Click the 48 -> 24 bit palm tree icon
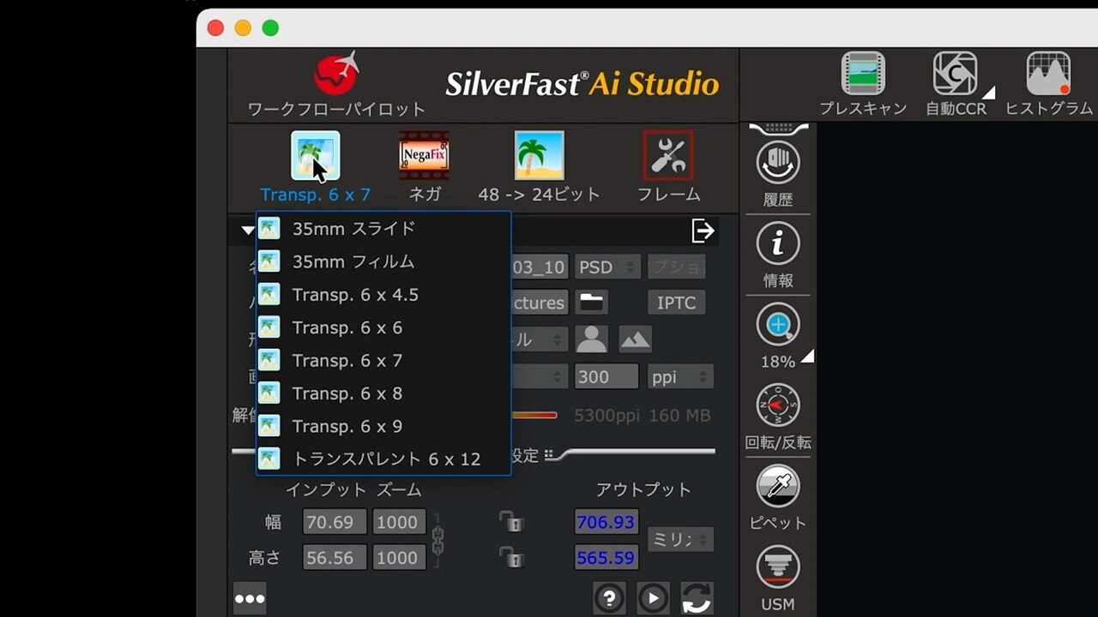 coord(539,155)
